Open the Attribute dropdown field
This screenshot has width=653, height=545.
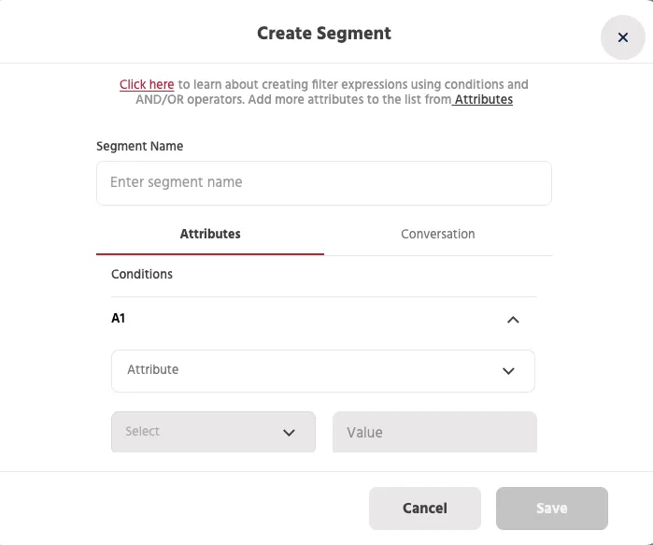pyautogui.click(x=323, y=371)
